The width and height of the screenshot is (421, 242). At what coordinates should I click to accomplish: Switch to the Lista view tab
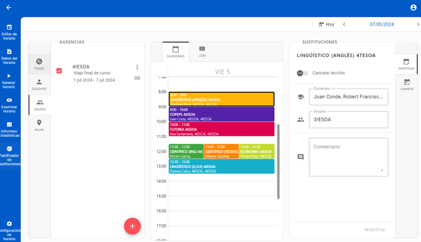point(202,51)
